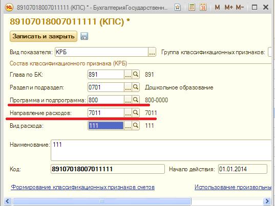275x206 pixels.
Task: Click 'Глава по БК' input with 891
Action: point(106,75)
